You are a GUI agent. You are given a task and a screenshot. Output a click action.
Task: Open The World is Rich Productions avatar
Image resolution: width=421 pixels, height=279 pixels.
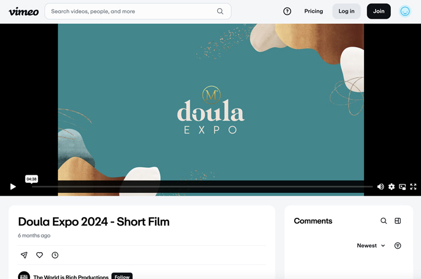click(x=24, y=276)
